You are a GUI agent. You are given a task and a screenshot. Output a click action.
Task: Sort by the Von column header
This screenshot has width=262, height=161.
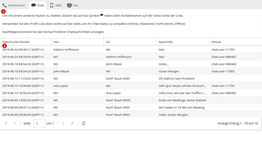coord(56,42)
